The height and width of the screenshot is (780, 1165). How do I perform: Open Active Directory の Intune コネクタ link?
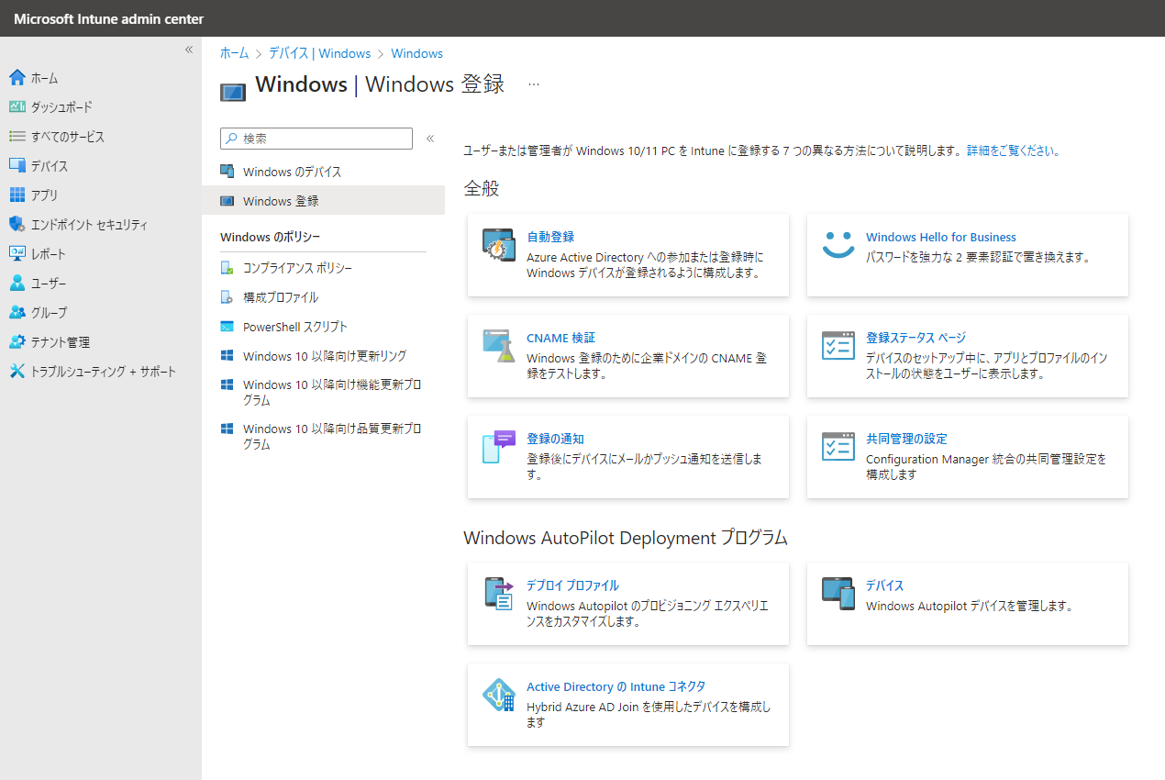click(616, 686)
